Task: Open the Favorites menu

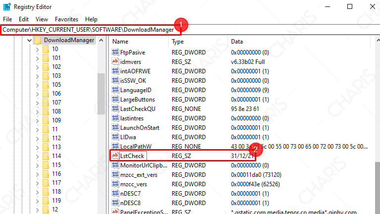Action: tap(66, 19)
